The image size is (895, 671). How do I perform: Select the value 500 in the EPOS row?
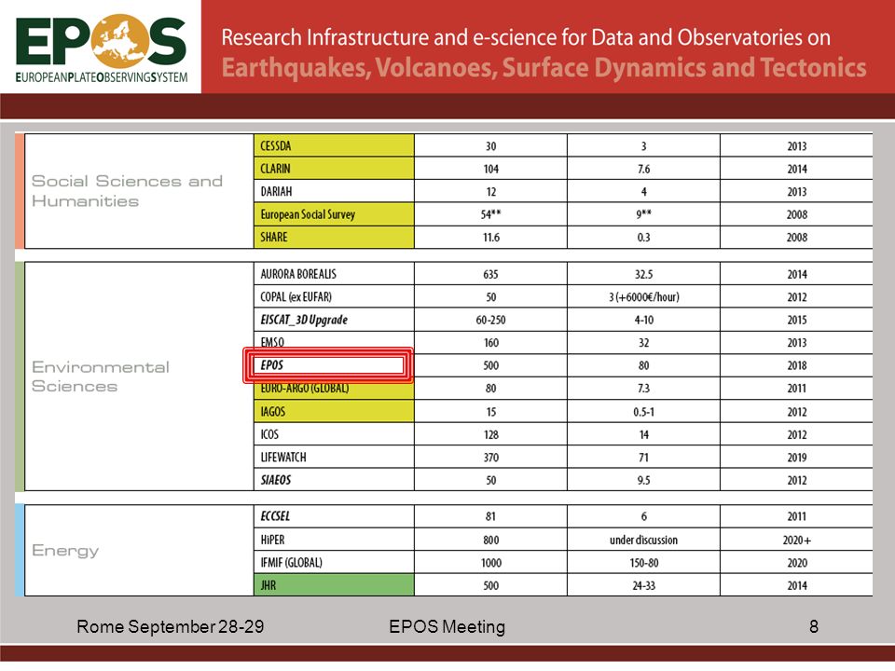point(491,365)
